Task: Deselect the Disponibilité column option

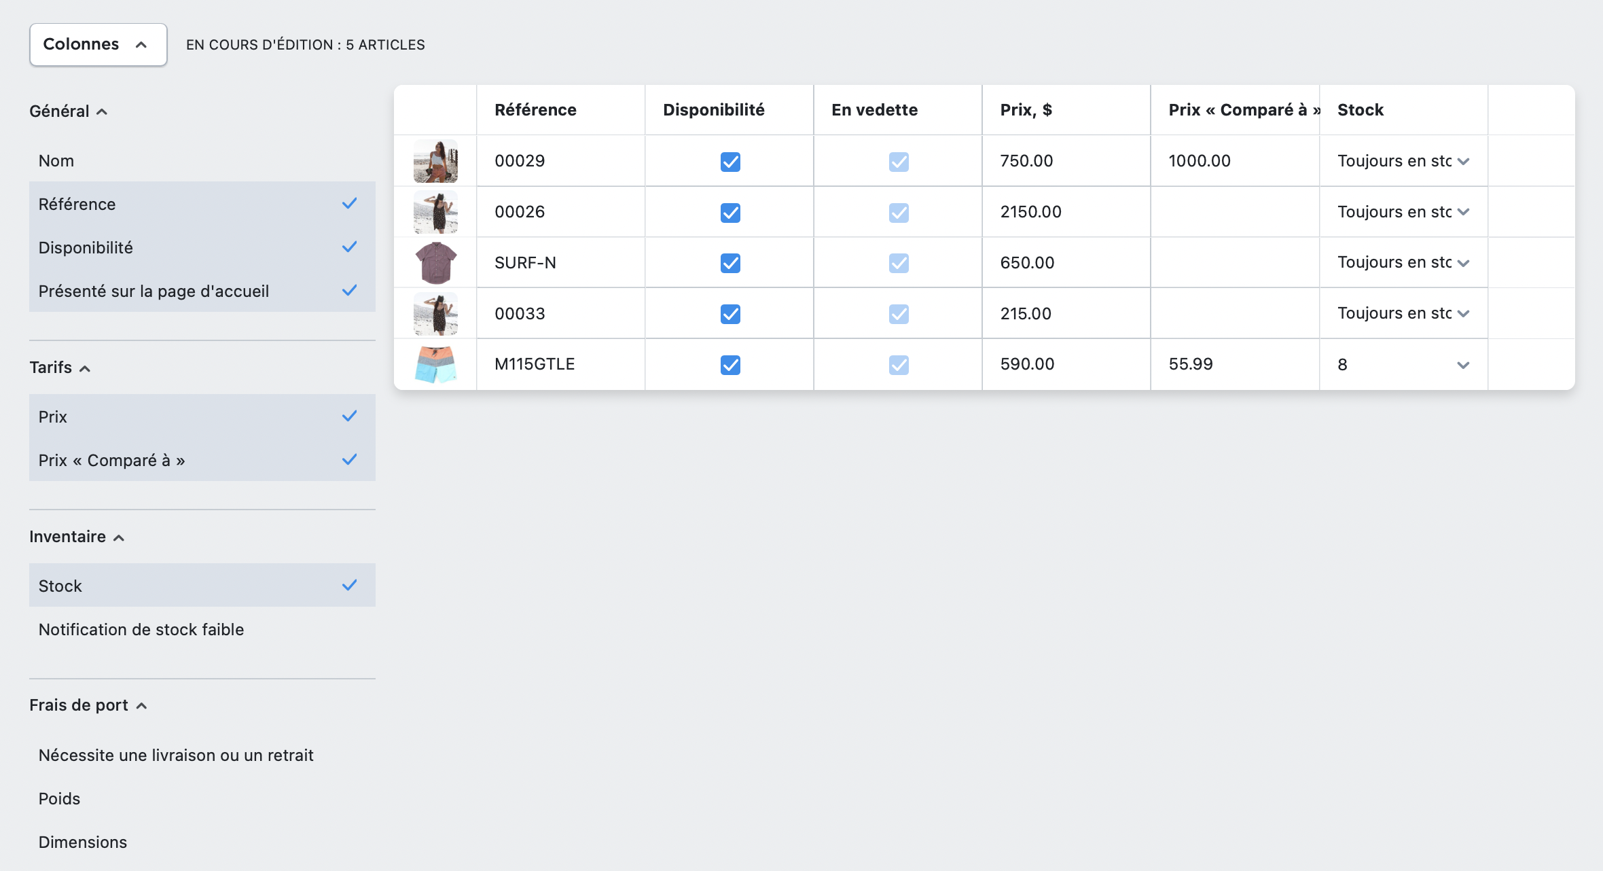Action: [x=202, y=247]
